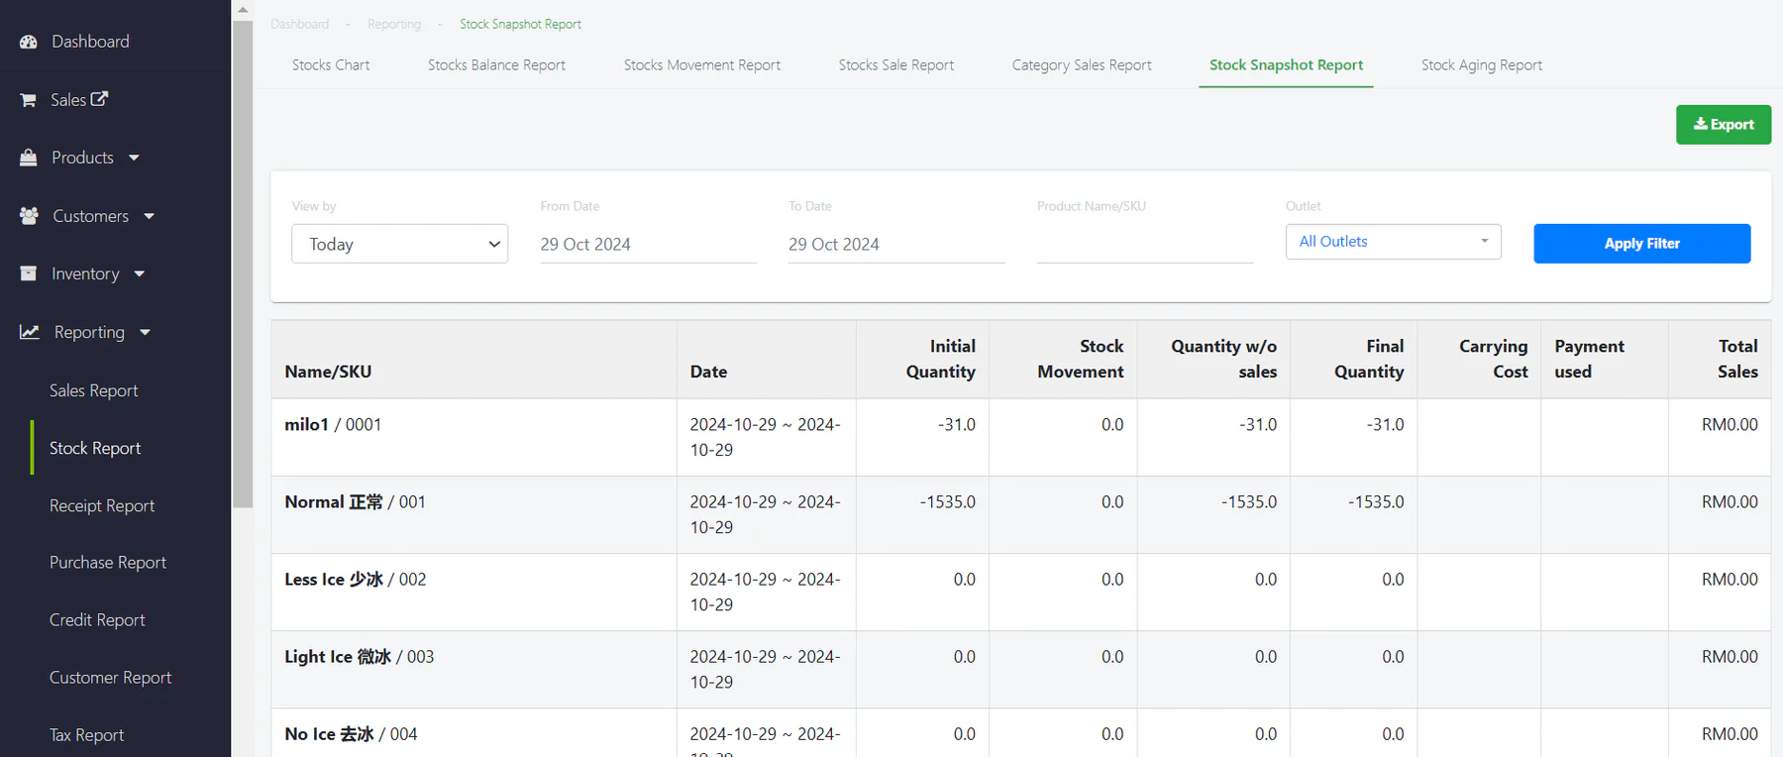The image size is (1783, 757).
Task: Collapse the Reporting menu caret
Action: pyautogui.click(x=145, y=333)
